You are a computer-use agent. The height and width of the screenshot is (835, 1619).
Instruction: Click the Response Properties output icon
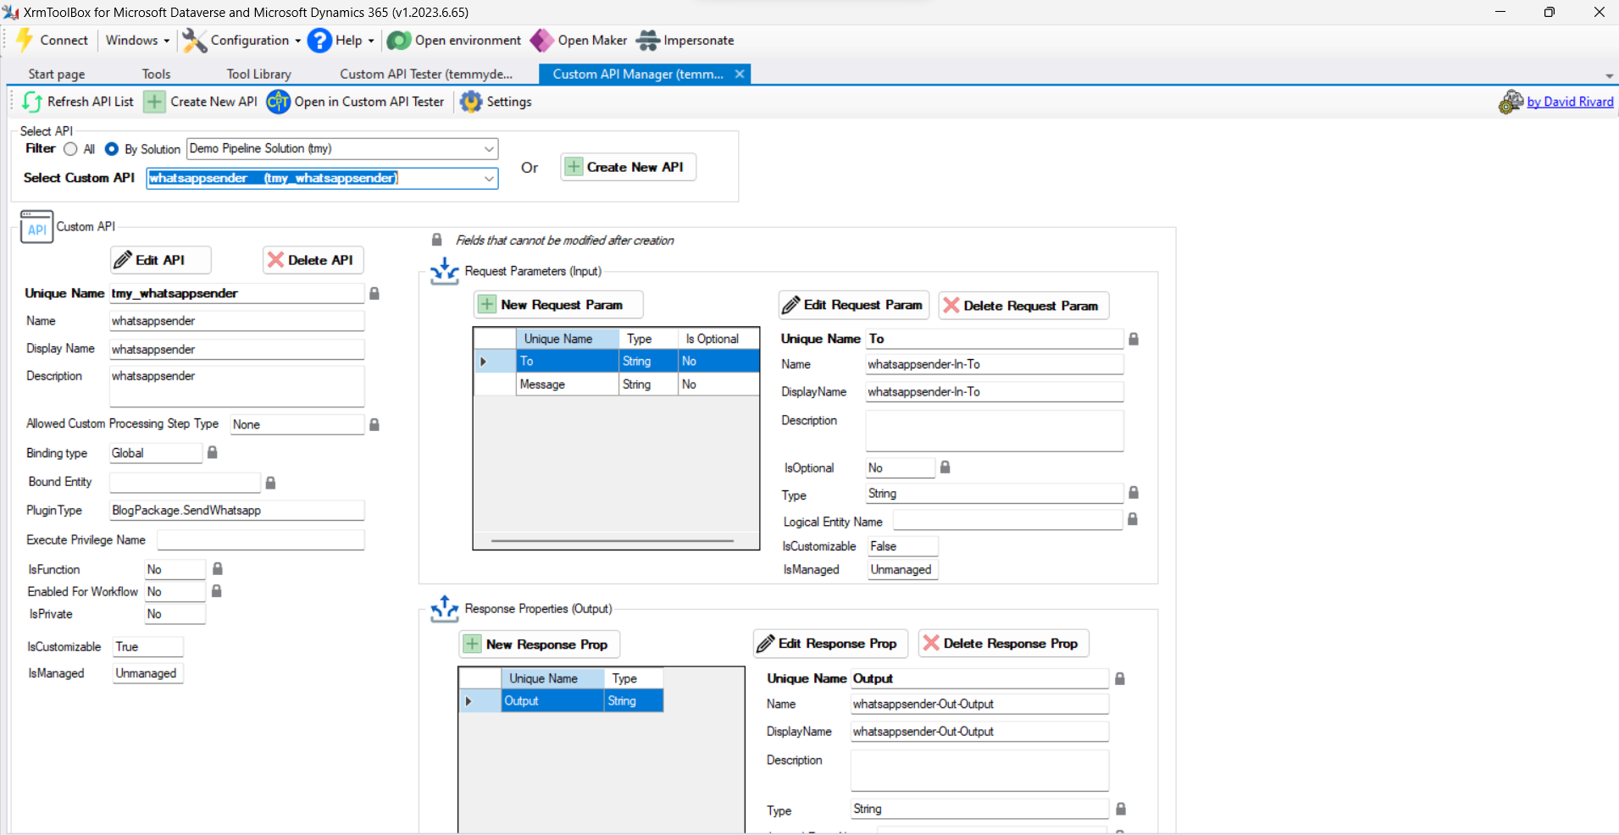pos(444,609)
